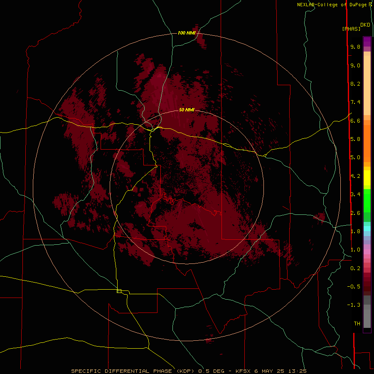Click the 9.8 value on the scale
The image size is (374, 374).
pyautogui.click(x=355, y=47)
